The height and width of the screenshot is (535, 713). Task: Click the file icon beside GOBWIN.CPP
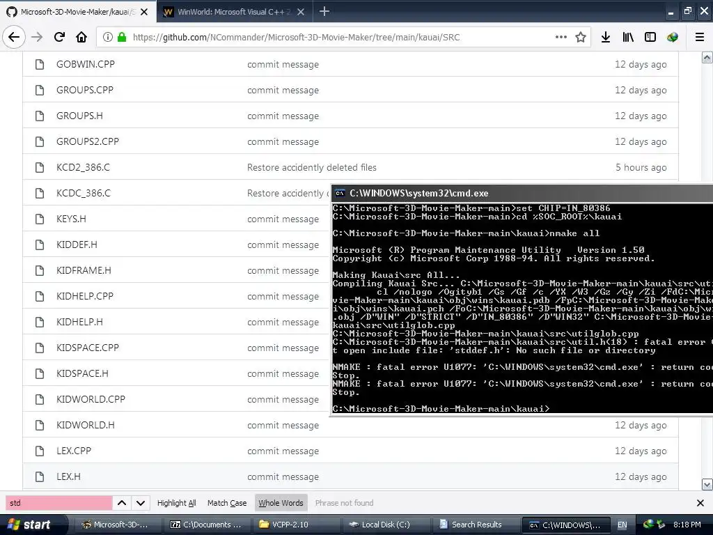40,64
